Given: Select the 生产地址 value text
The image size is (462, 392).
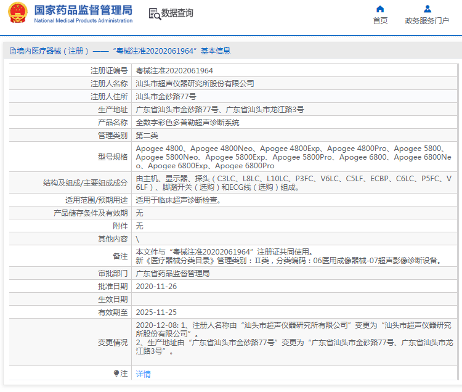Looking at the screenshot, I should pos(220,110).
